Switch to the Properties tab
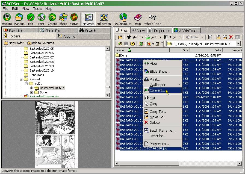Viewport: 245px width, 174px height. point(160,31)
